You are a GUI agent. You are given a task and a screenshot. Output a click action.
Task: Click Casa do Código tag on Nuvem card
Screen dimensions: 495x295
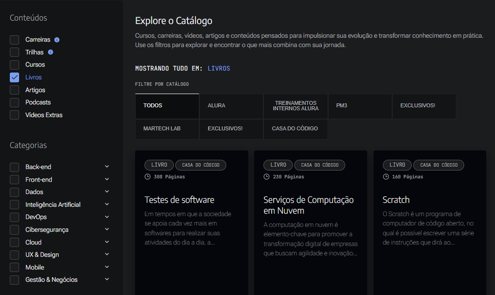coord(320,165)
